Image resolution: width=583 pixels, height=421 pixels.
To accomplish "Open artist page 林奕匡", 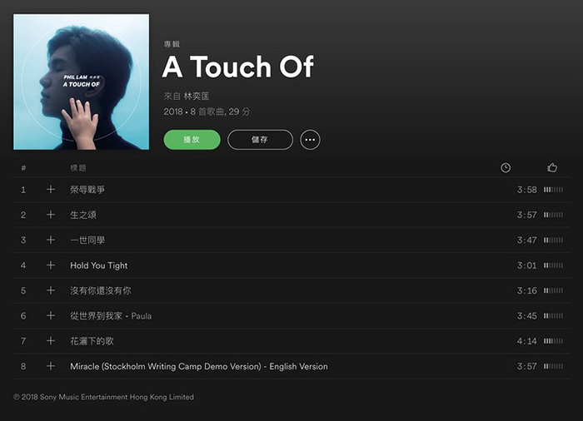I will (x=197, y=97).
